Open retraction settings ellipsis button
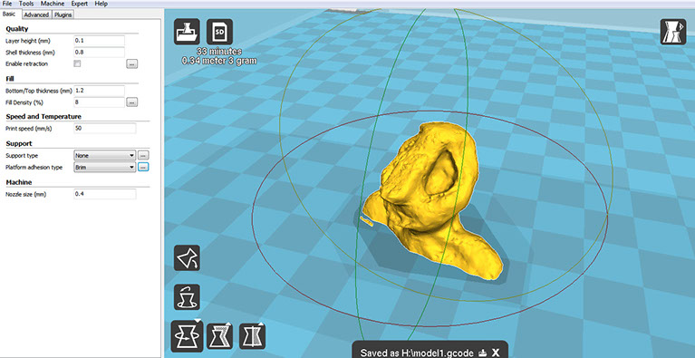The width and height of the screenshot is (695, 358). [131, 64]
